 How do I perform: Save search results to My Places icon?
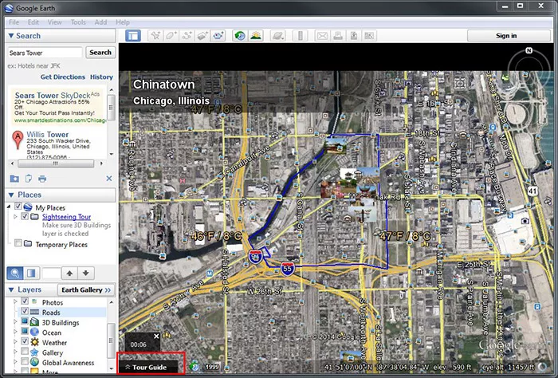click(14, 179)
